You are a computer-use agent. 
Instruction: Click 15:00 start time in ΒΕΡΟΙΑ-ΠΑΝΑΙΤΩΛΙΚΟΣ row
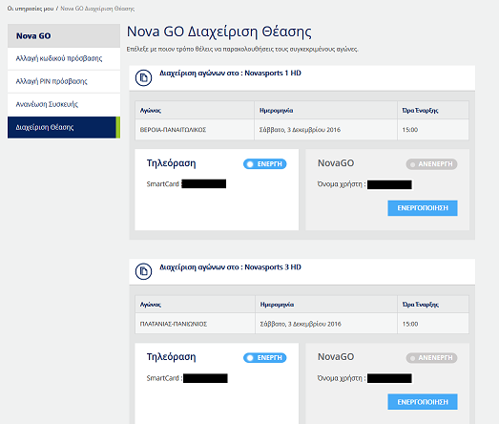[433, 130]
